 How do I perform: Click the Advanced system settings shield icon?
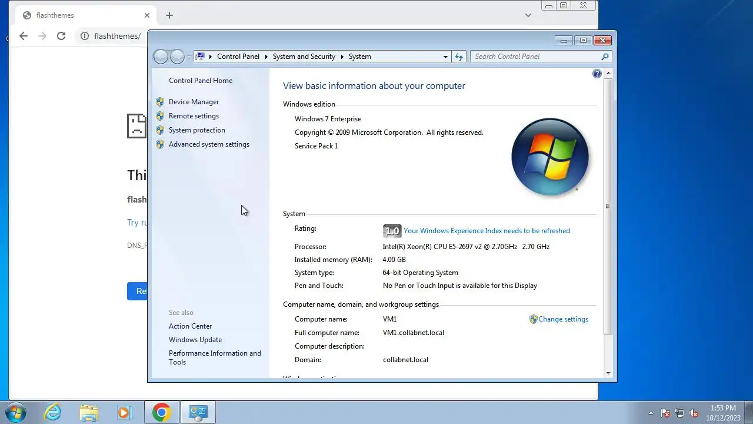click(160, 144)
